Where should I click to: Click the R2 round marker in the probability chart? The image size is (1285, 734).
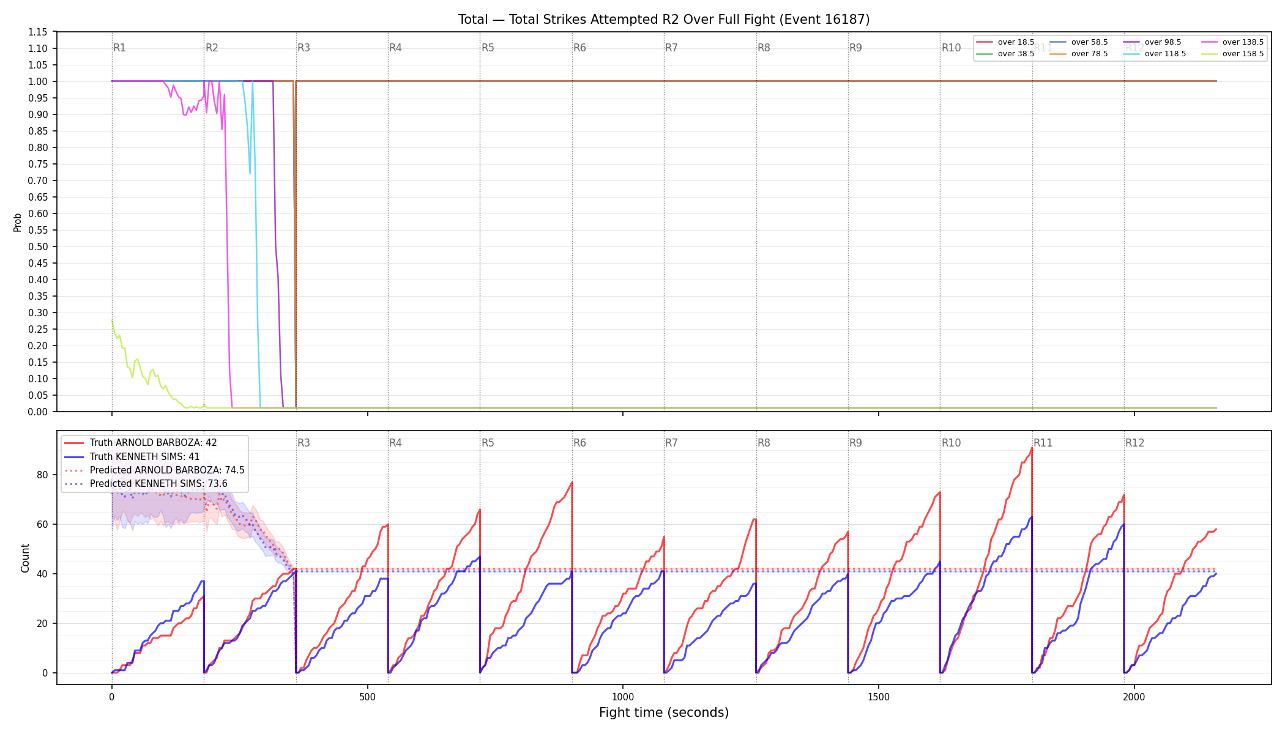[212, 48]
